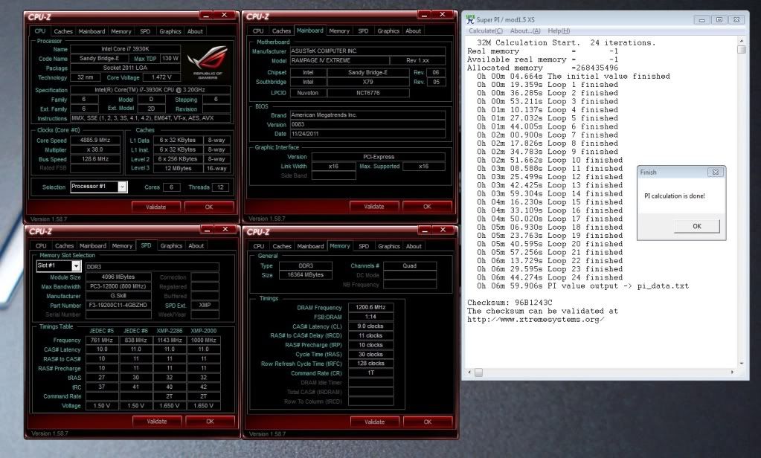Click Validate in the CPU-Z SPD window
The image size is (761, 458).
click(157, 422)
